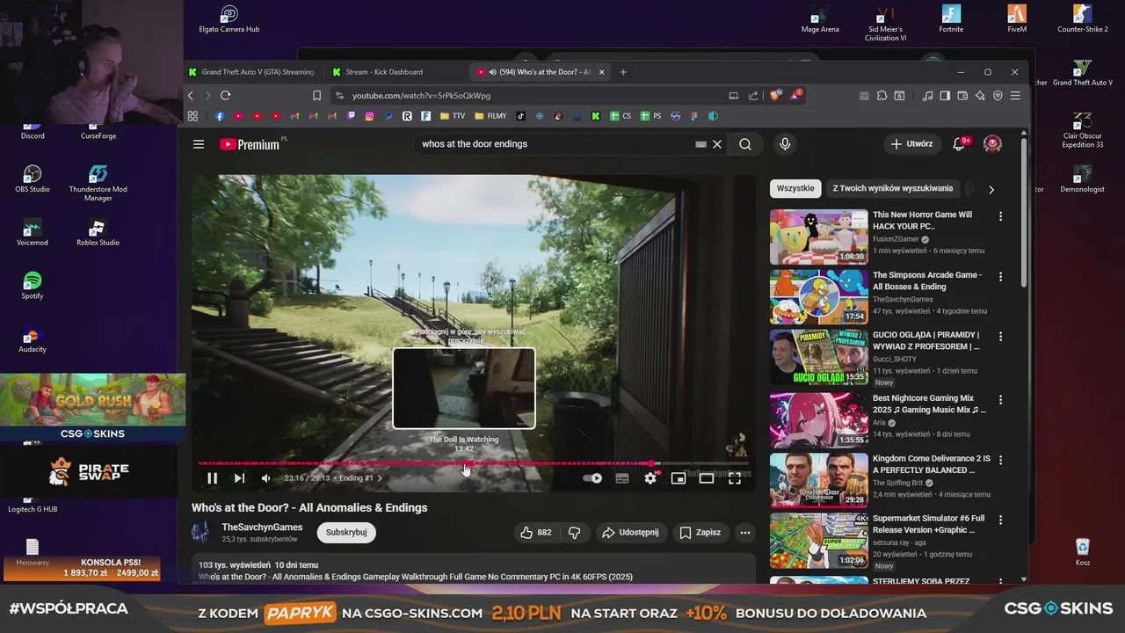Open the FILMY bookmarks folder
The width and height of the screenshot is (1125, 633).
coord(490,116)
